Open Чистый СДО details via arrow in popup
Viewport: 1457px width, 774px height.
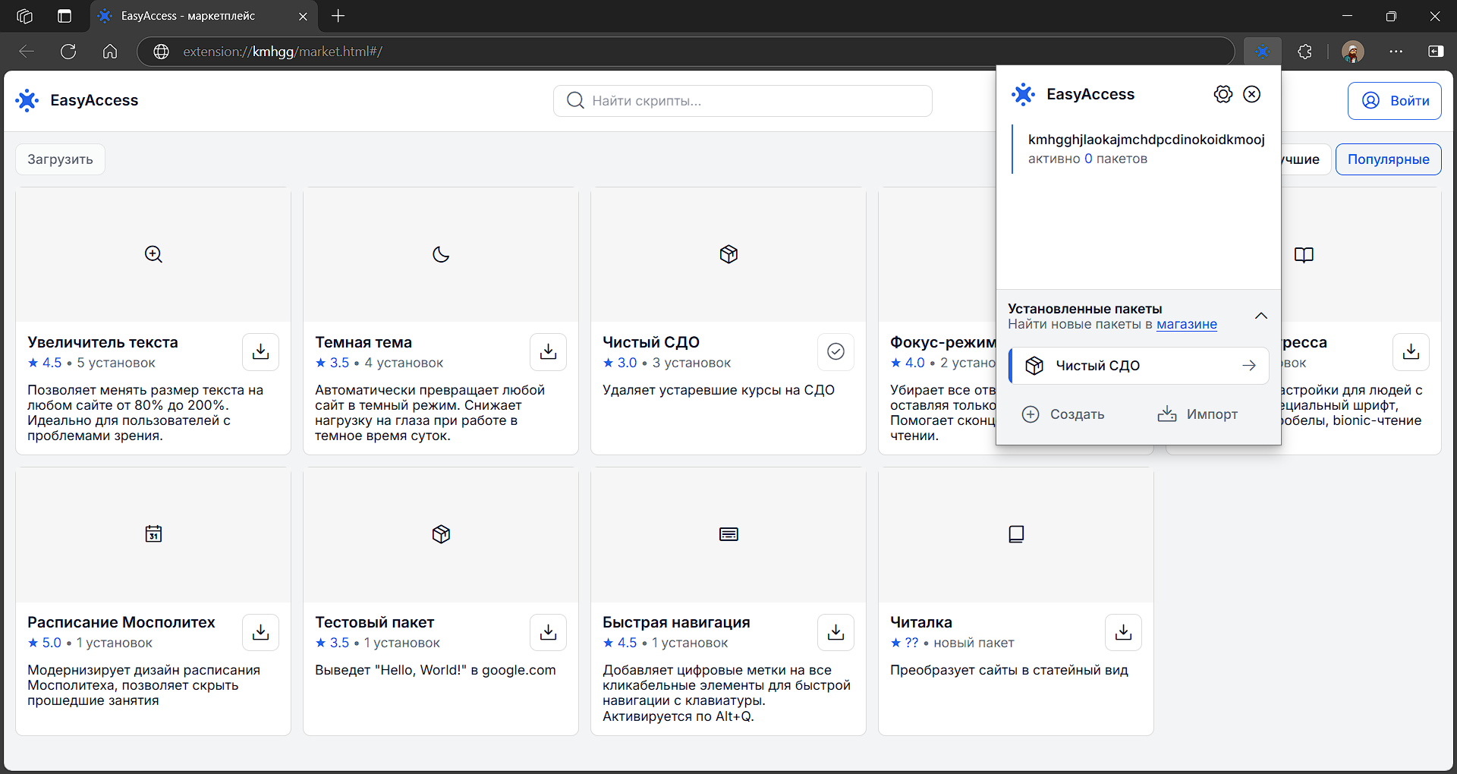pos(1250,365)
